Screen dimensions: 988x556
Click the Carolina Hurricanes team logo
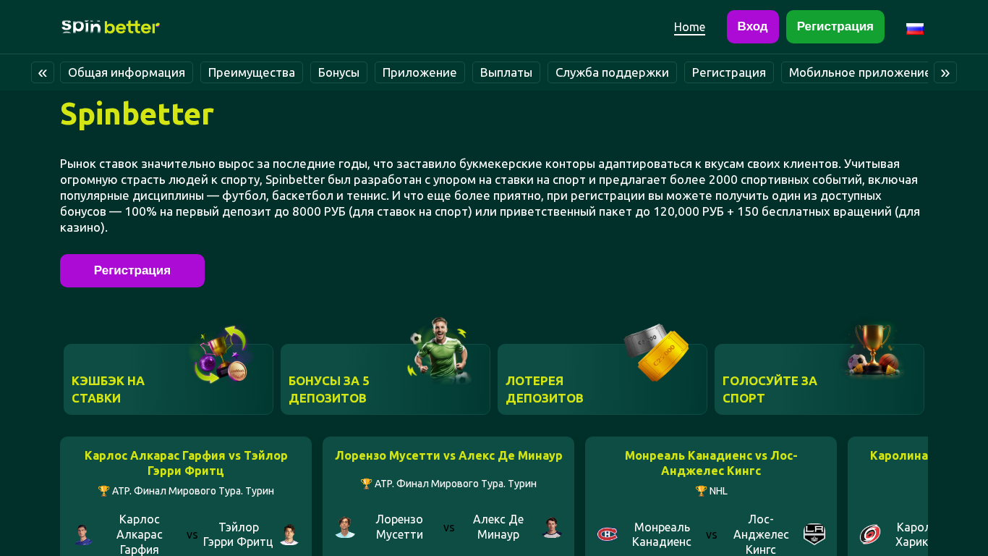point(870,534)
